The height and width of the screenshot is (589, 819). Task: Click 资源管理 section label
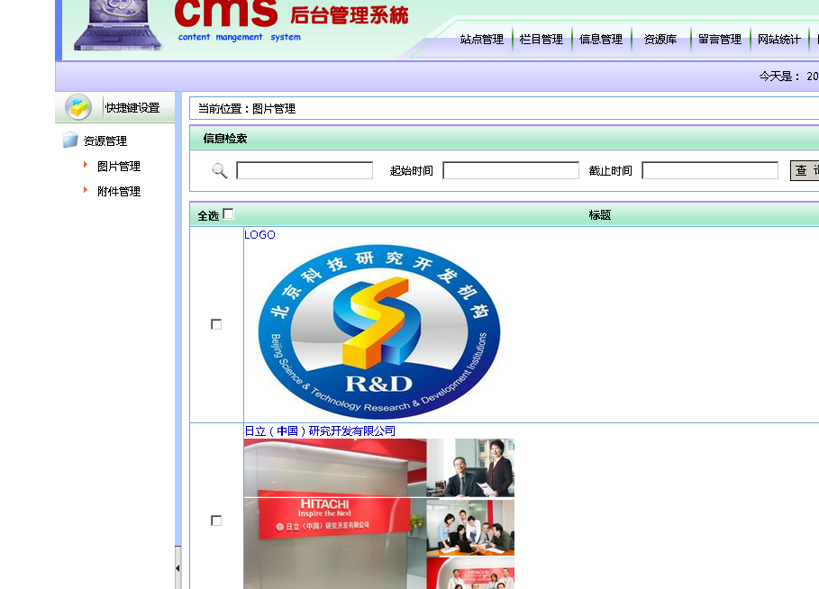pyautogui.click(x=105, y=141)
